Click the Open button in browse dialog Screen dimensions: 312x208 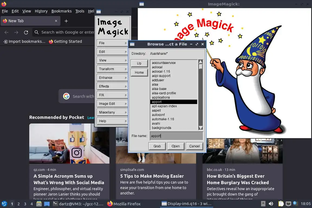click(x=176, y=146)
